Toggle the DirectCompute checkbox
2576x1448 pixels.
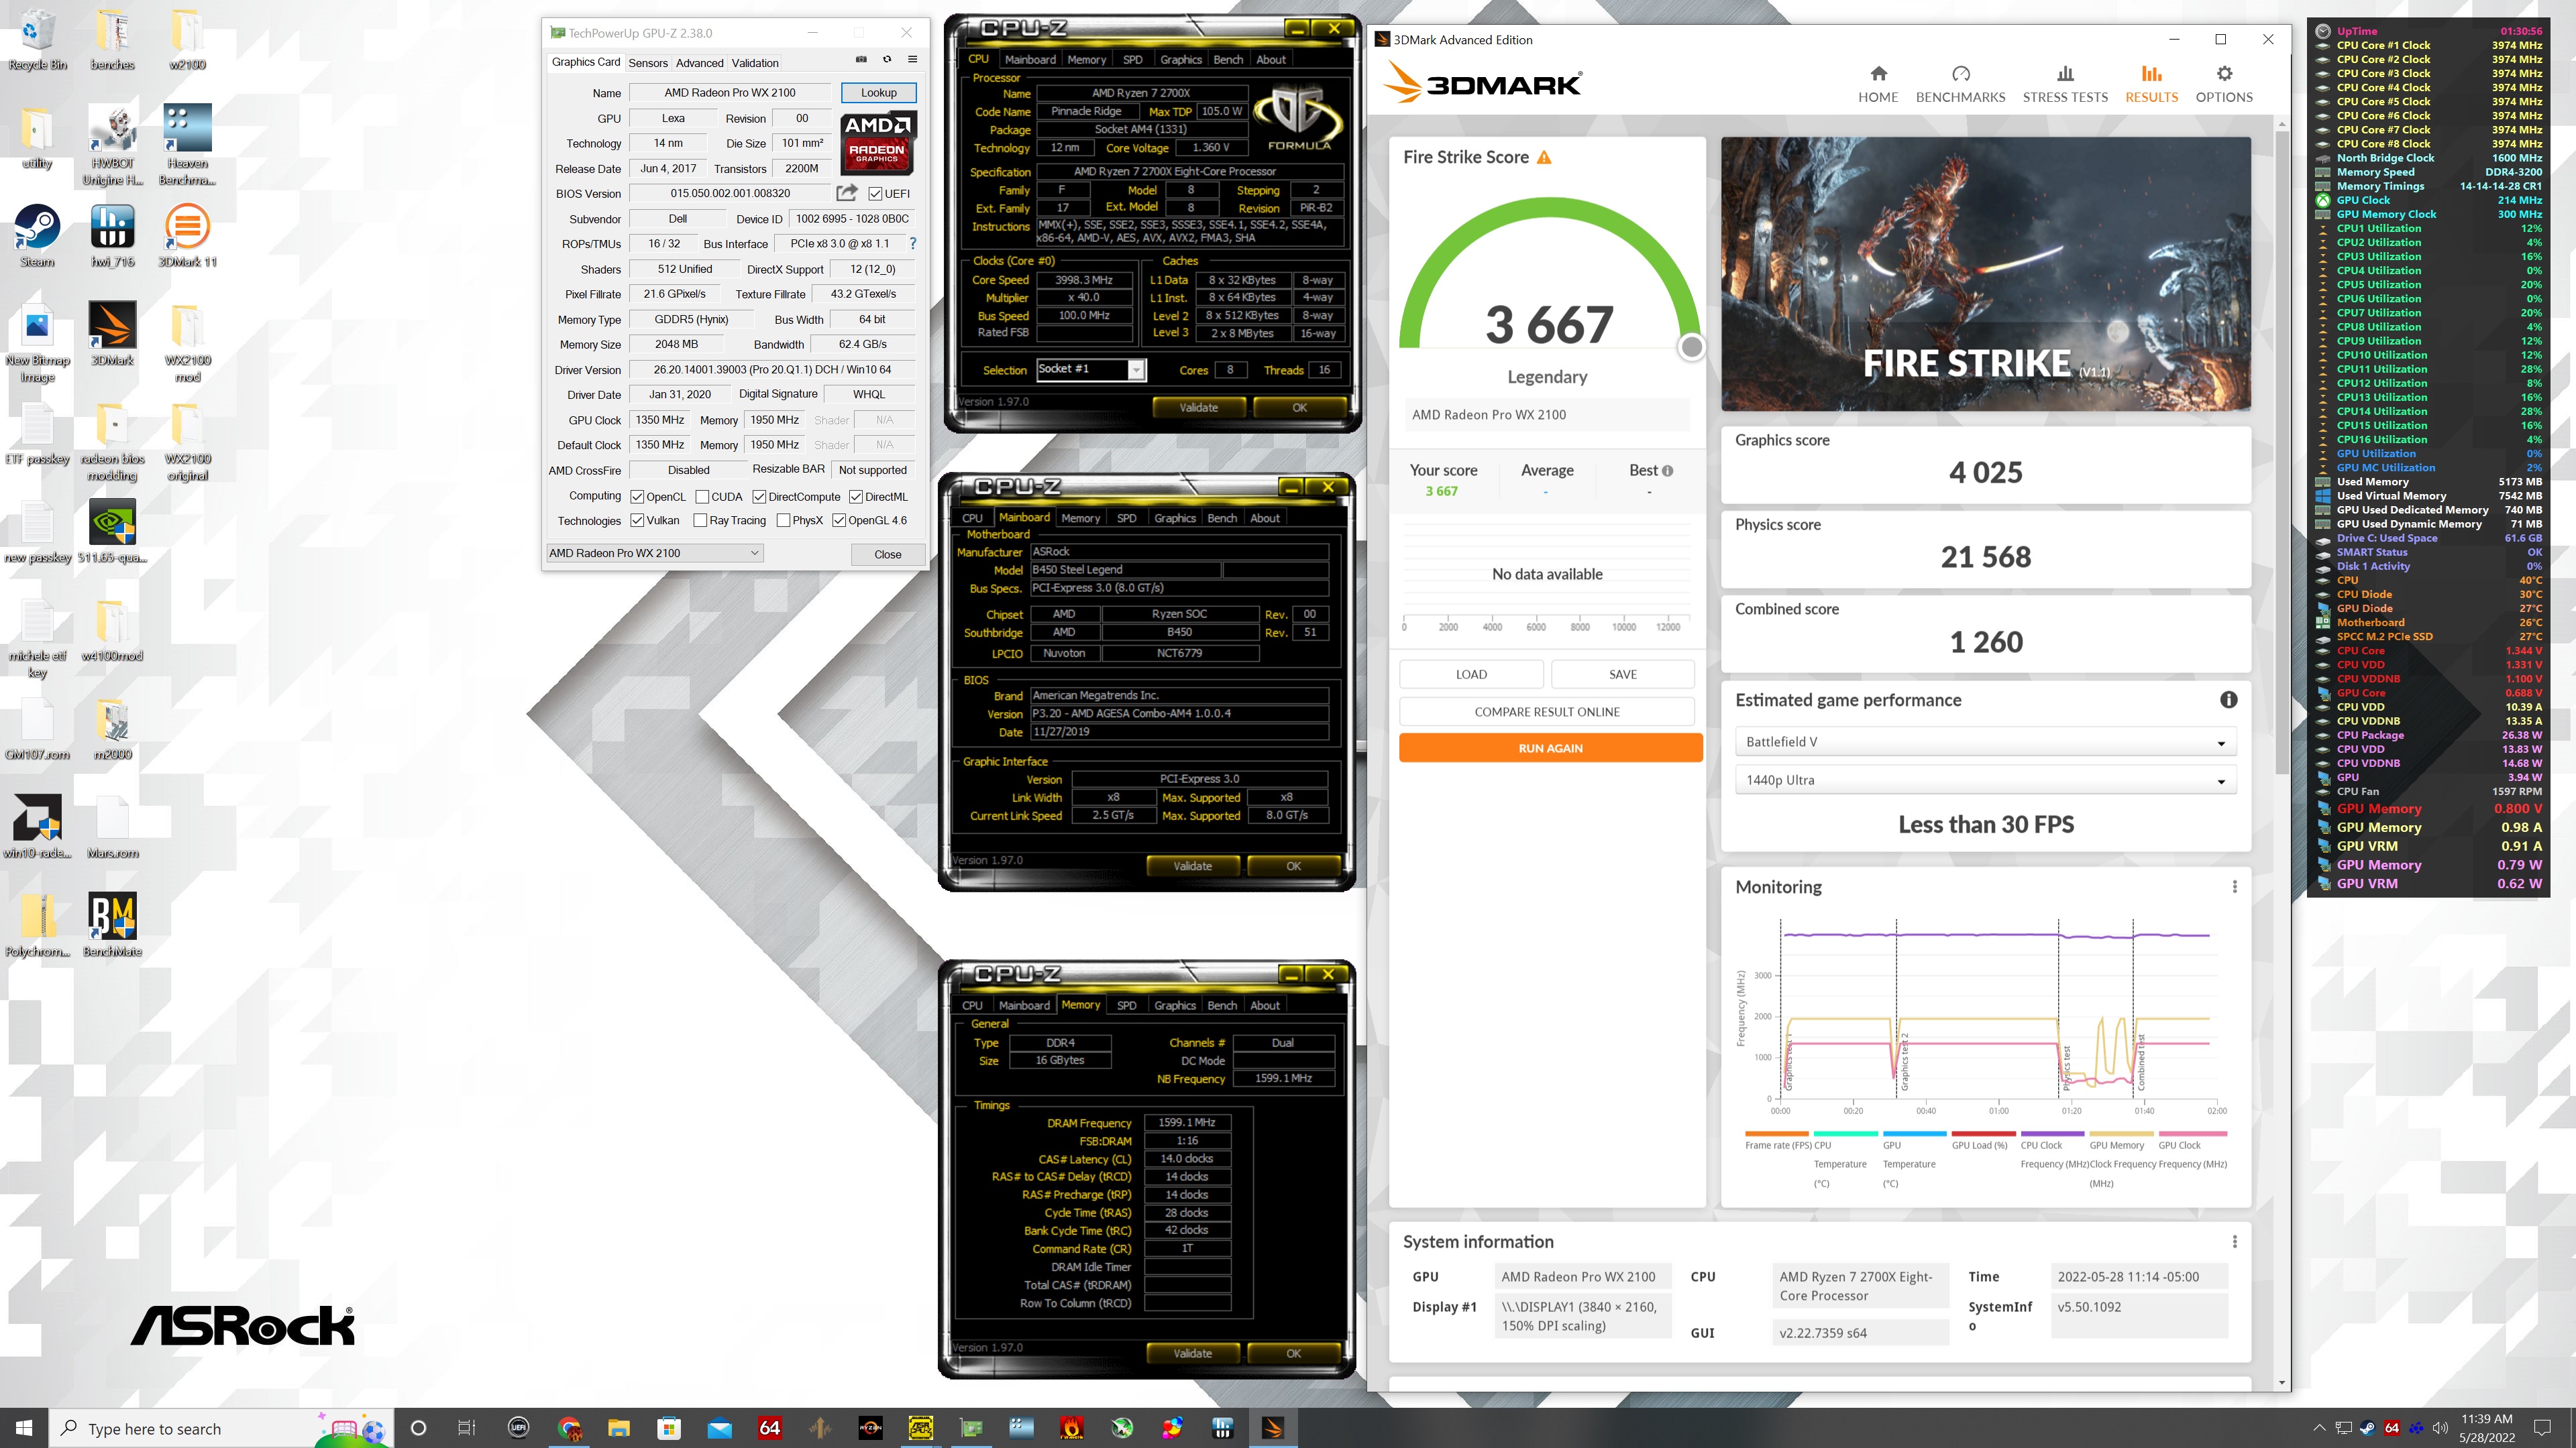tap(759, 497)
